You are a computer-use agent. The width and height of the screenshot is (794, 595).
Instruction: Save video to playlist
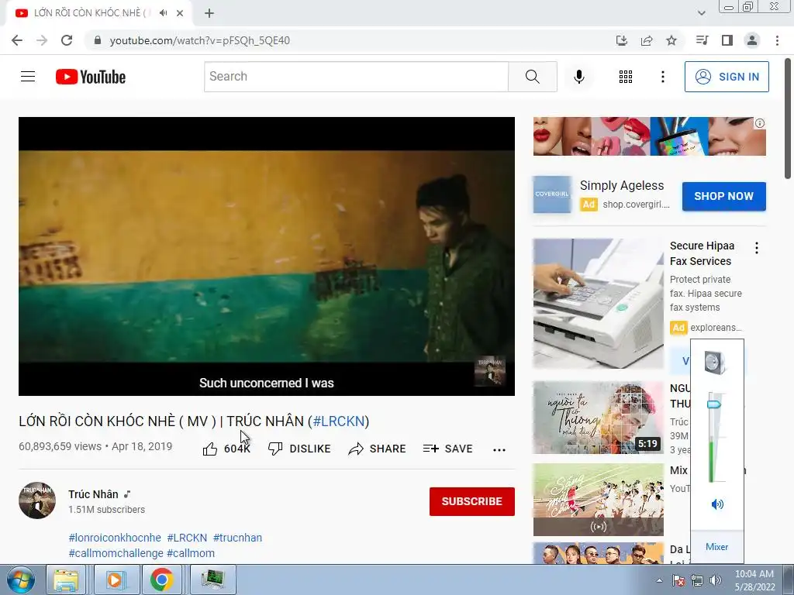447,449
